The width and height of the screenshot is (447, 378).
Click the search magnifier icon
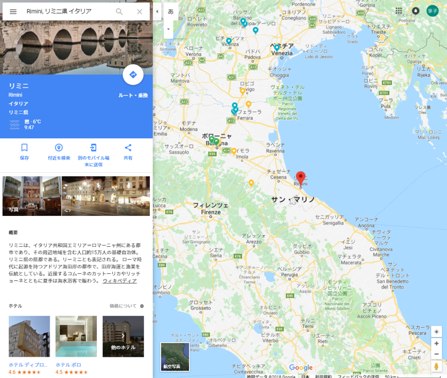119,11
